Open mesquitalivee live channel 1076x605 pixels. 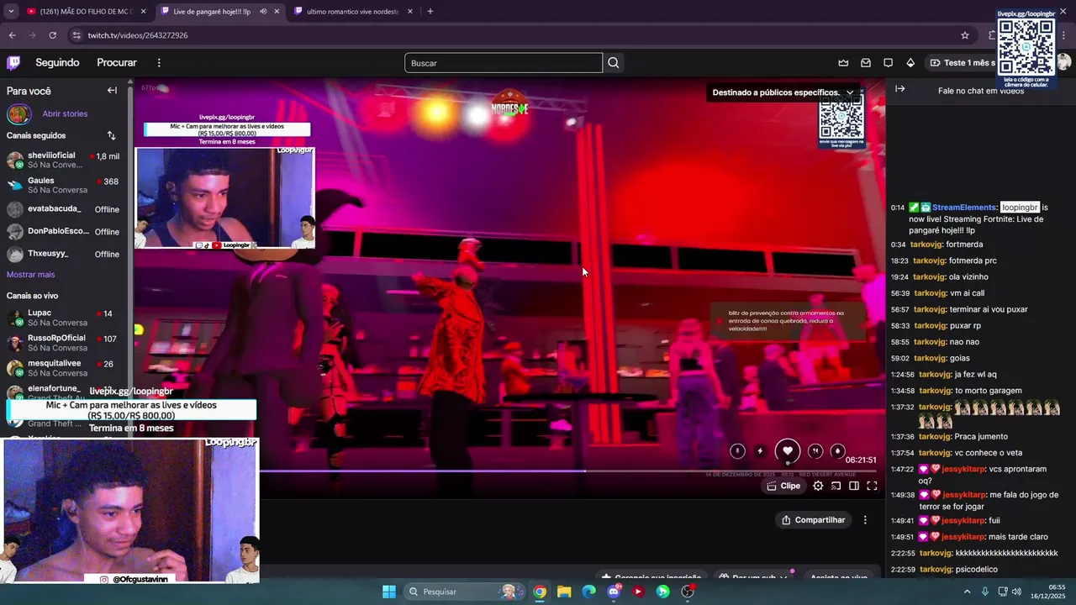[x=66, y=368]
